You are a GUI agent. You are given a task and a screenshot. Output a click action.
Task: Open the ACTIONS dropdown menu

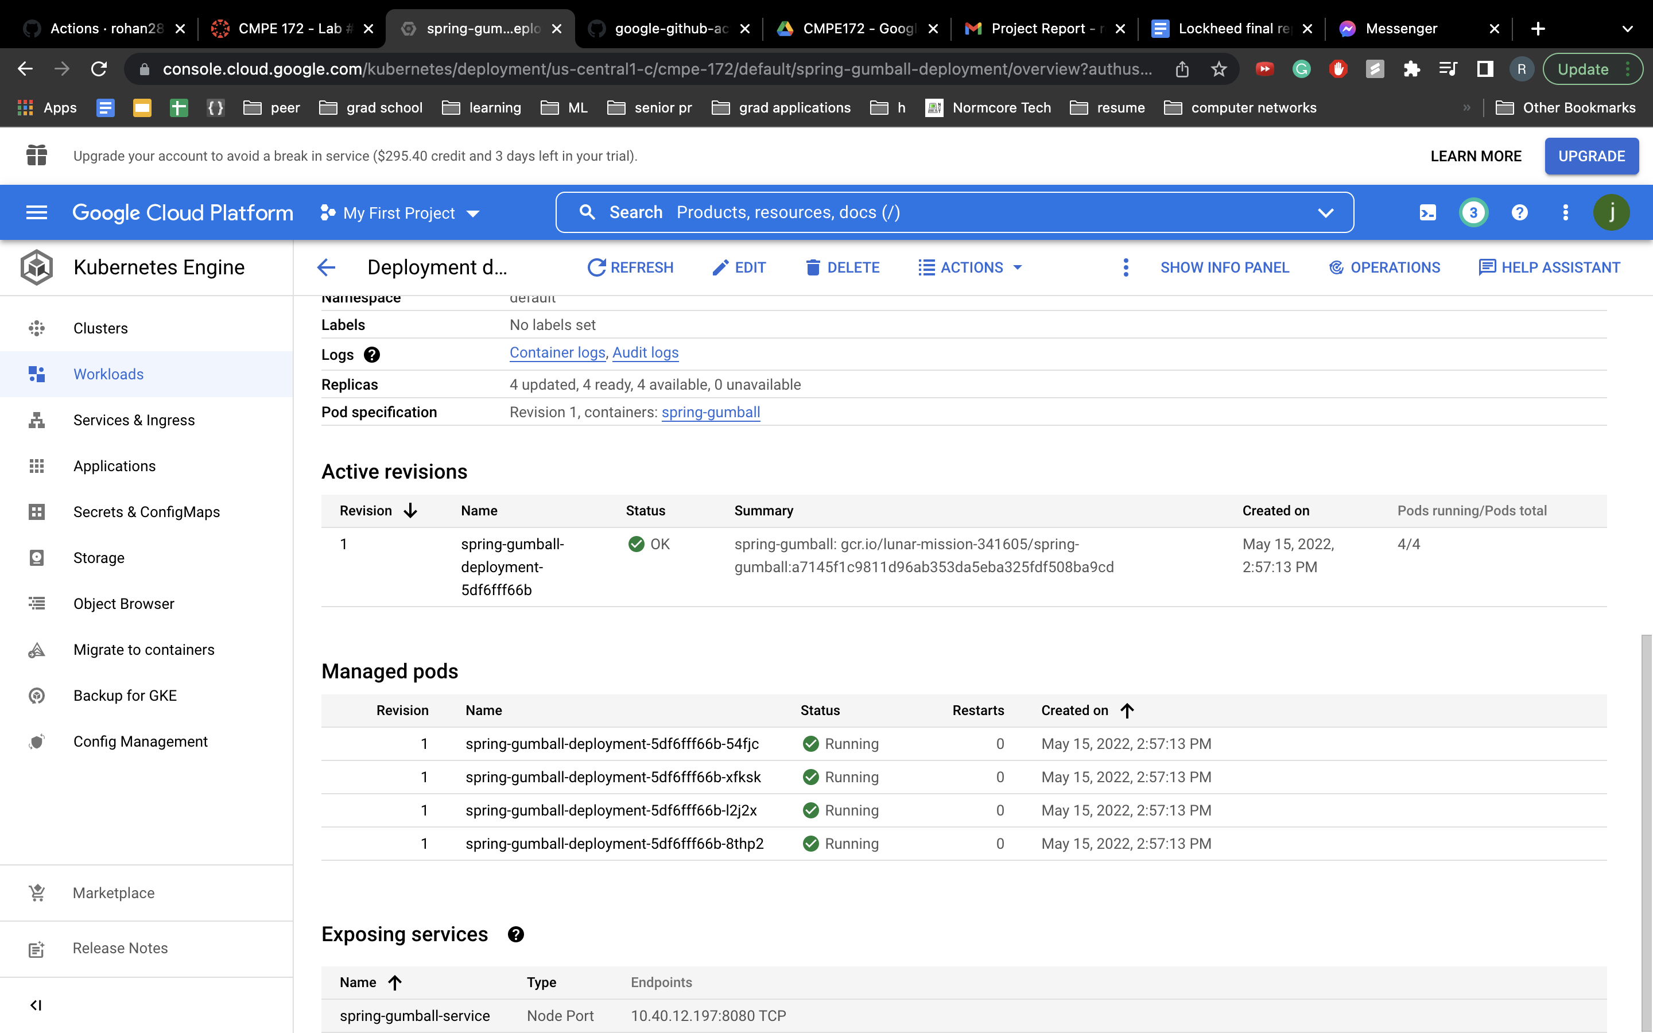click(970, 267)
